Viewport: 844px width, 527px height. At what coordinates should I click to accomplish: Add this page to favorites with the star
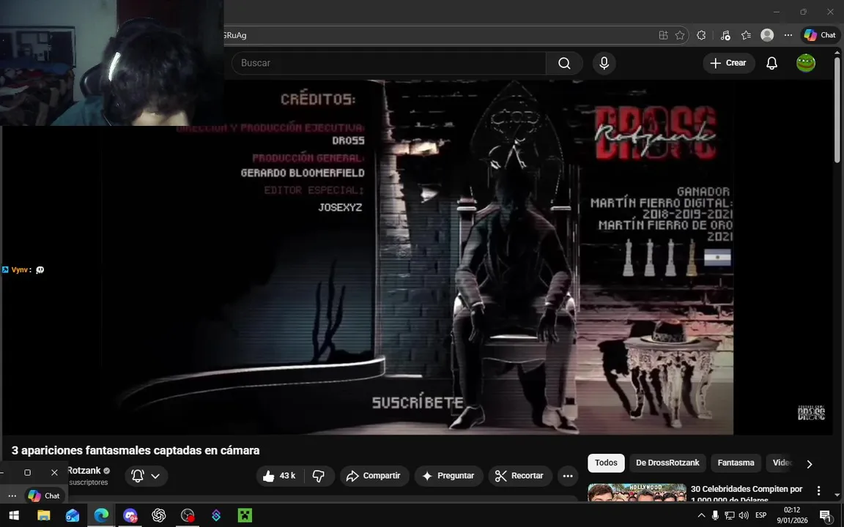[x=680, y=35]
